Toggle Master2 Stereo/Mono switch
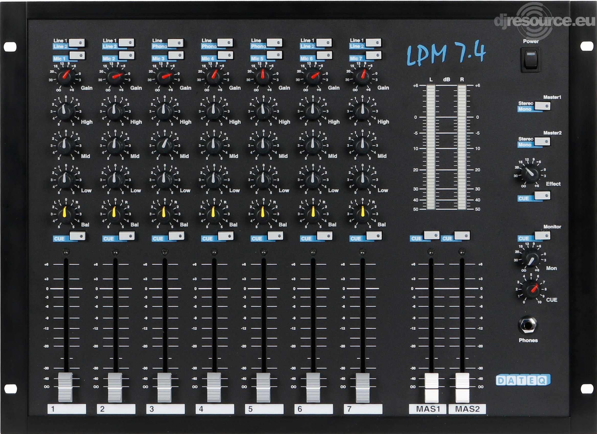Screen dimensions: 597x434 click(542, 142)
